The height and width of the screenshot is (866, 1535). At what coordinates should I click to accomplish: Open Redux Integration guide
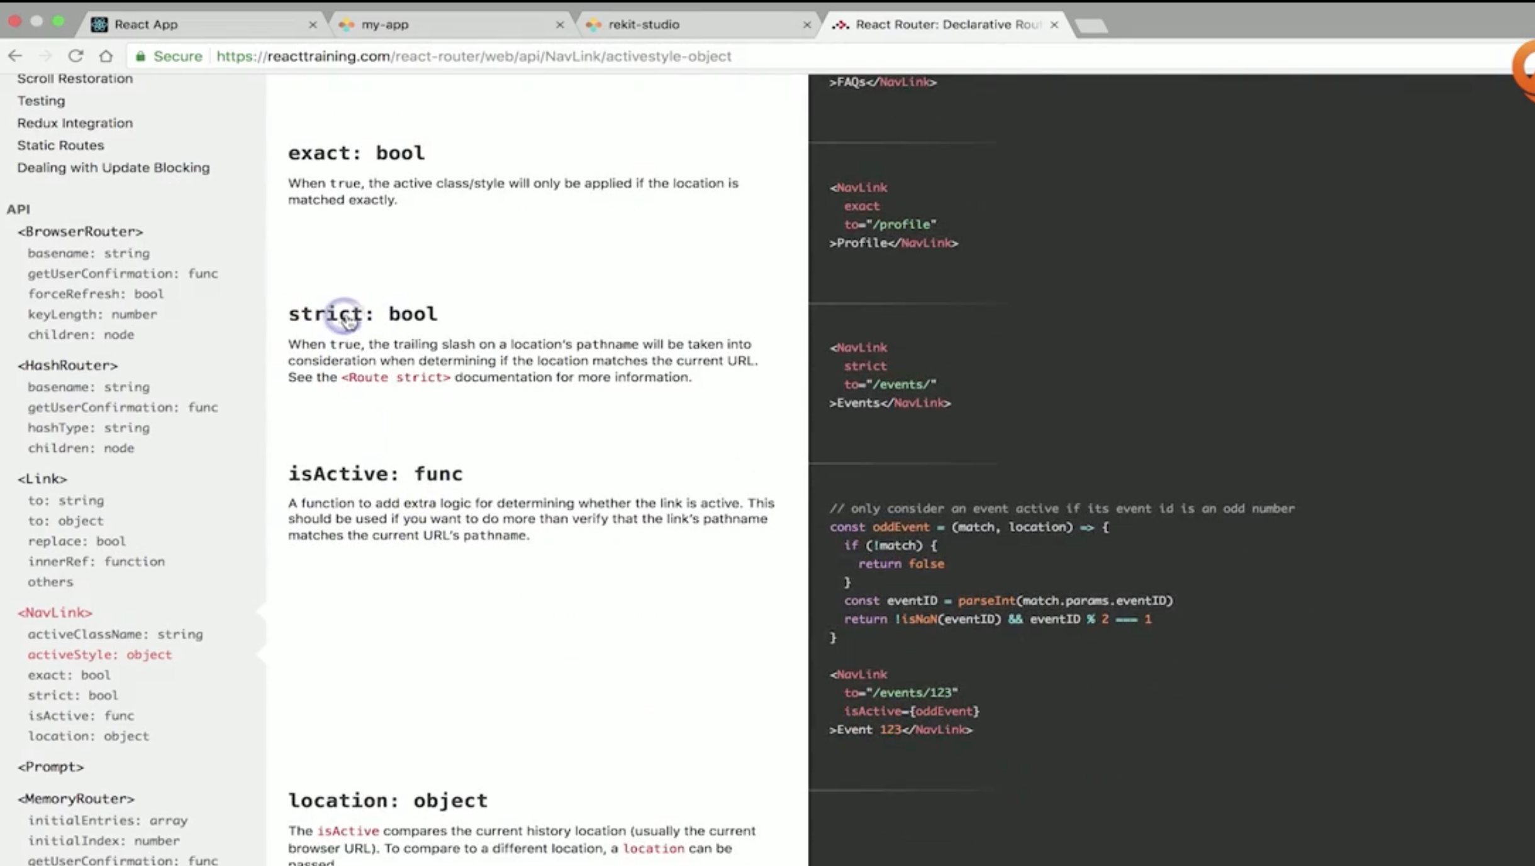pos(75,123)
